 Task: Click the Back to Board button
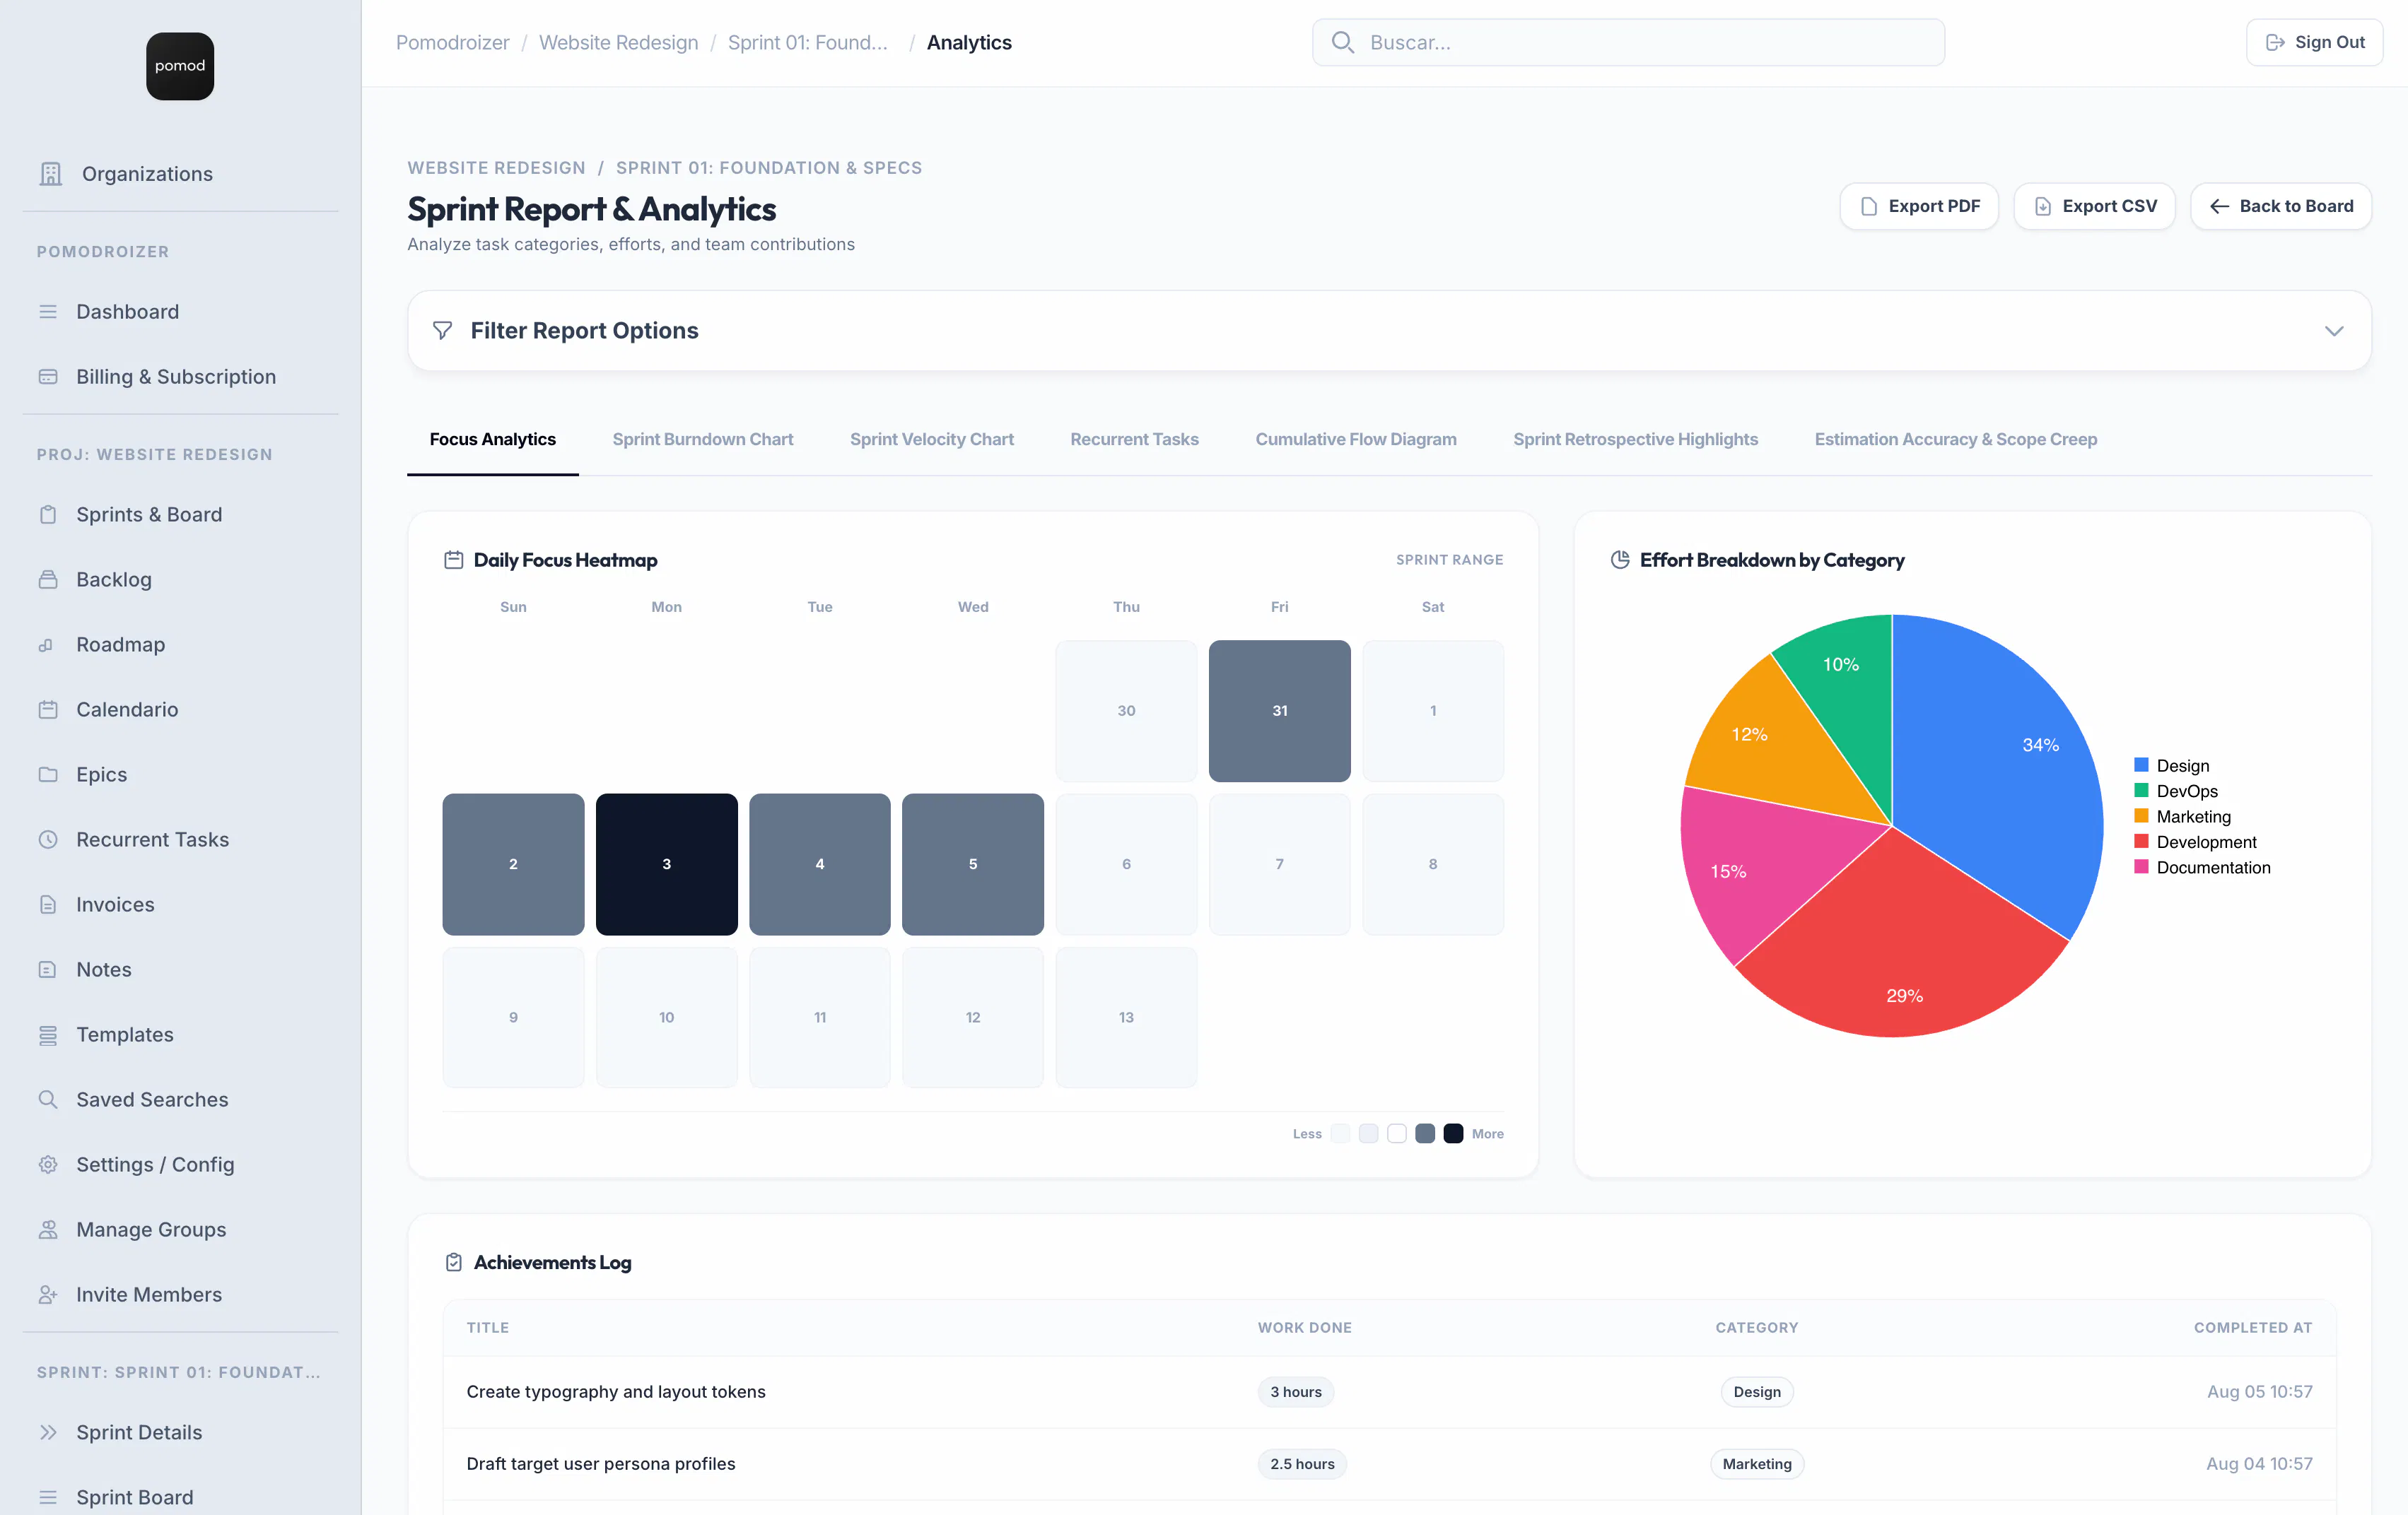coord(2281,206)
